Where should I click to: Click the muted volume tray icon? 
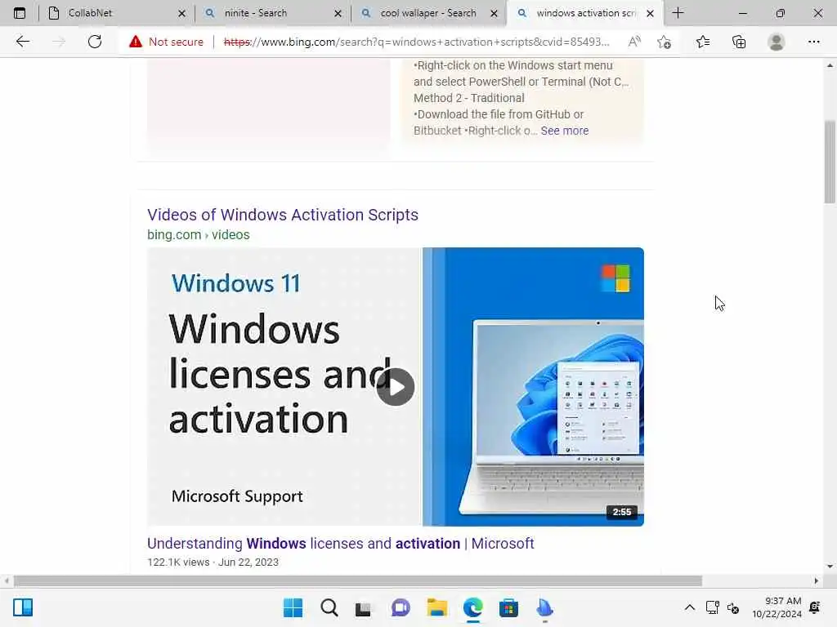tap(733, 607)
